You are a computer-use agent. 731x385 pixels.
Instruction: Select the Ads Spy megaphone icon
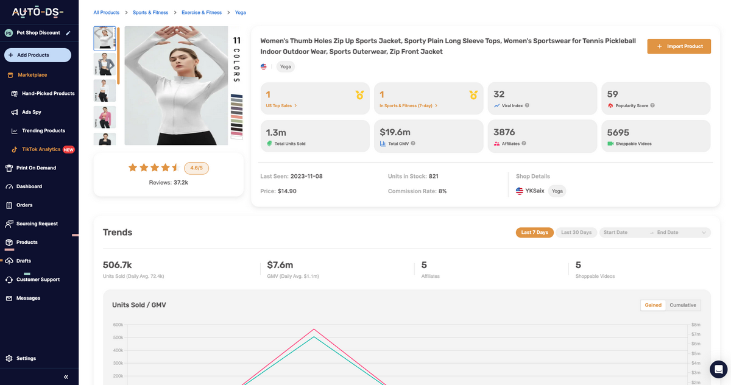13,112
